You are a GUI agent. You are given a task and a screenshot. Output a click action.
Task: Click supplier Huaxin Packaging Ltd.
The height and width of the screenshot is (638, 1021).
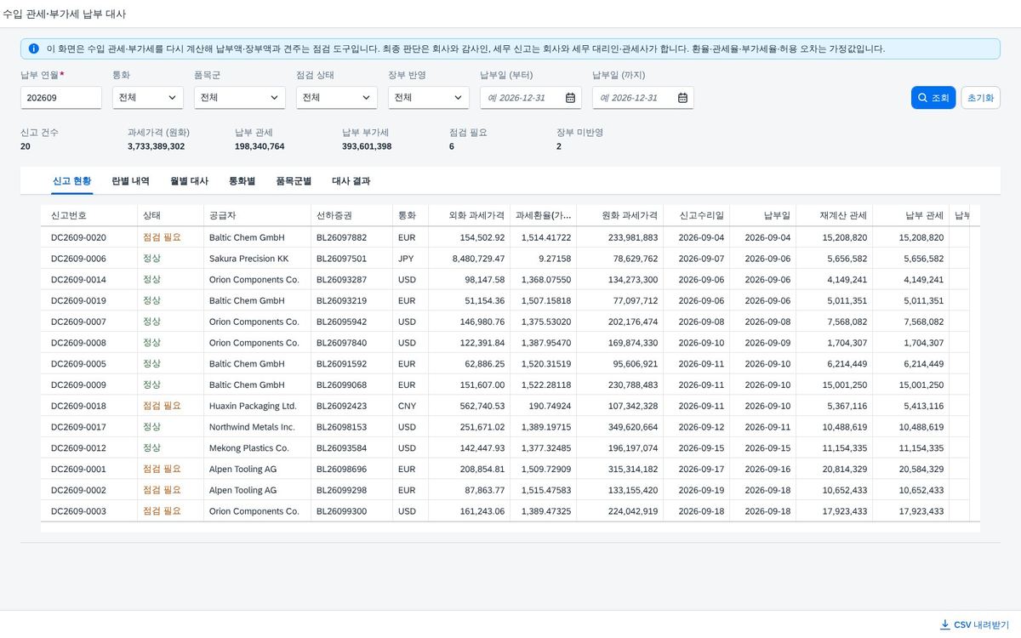point(253,406)
